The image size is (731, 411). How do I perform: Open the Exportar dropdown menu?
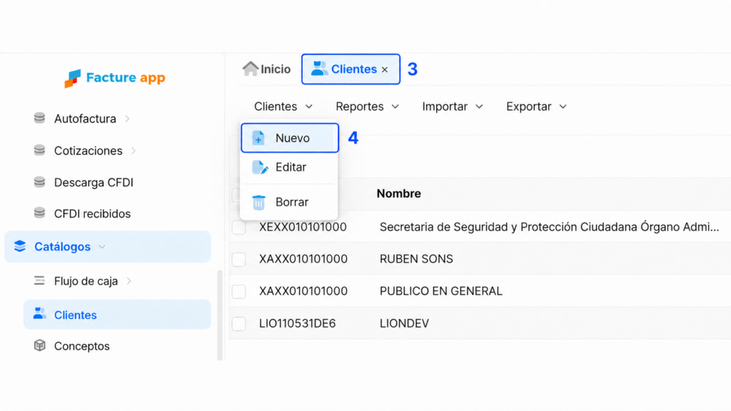pyautogui.click(x=536, y=107)
